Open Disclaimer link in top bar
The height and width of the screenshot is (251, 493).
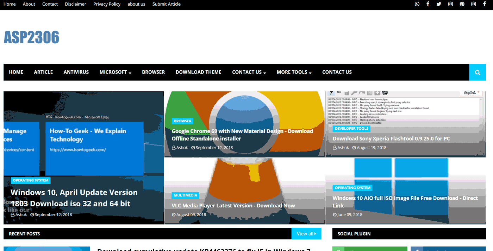tap(76, 4)
